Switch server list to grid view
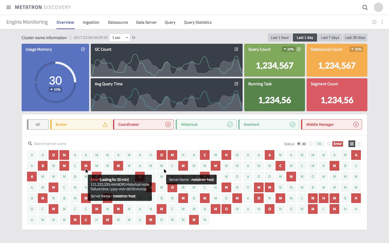 (352, 144)
